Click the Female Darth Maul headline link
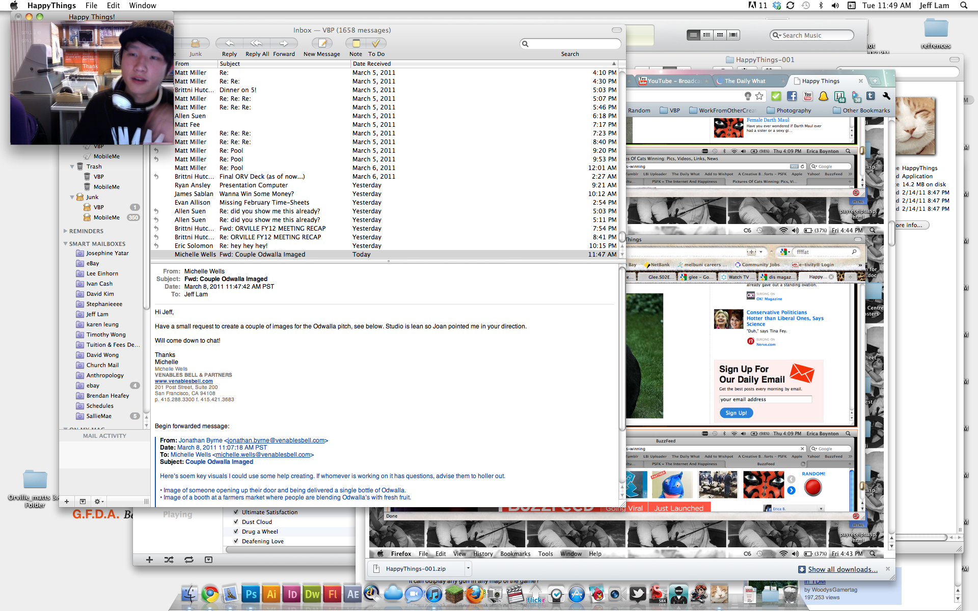The width and height of the screenshot is (978, 611). click(768, 120)
